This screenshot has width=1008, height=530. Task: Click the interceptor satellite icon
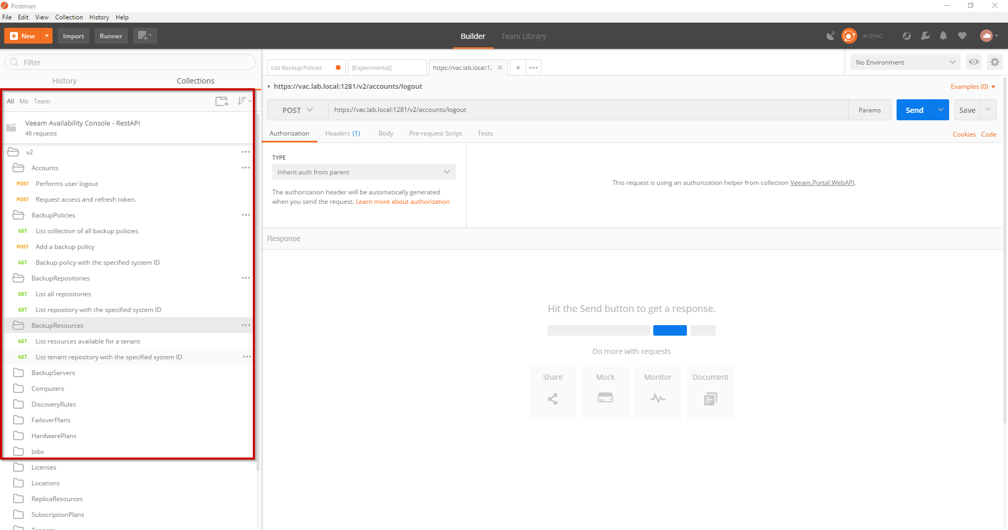[831, 36]
